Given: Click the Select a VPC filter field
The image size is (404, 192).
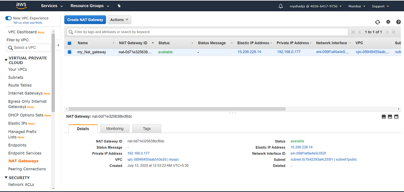Looking at the screenshot, I should pyautogui.click(x=29, y=48).
